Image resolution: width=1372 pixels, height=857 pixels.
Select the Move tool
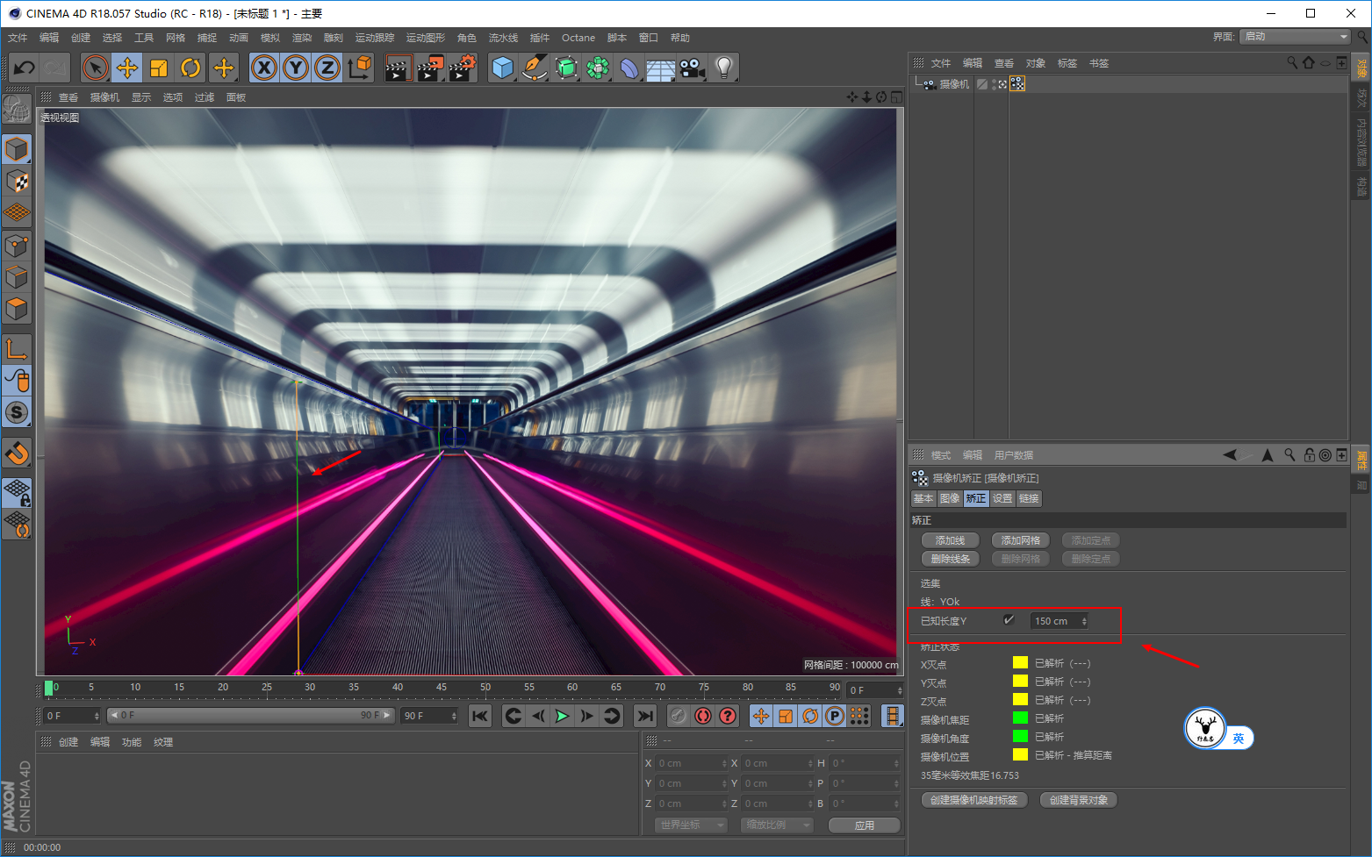click(127, 68)
